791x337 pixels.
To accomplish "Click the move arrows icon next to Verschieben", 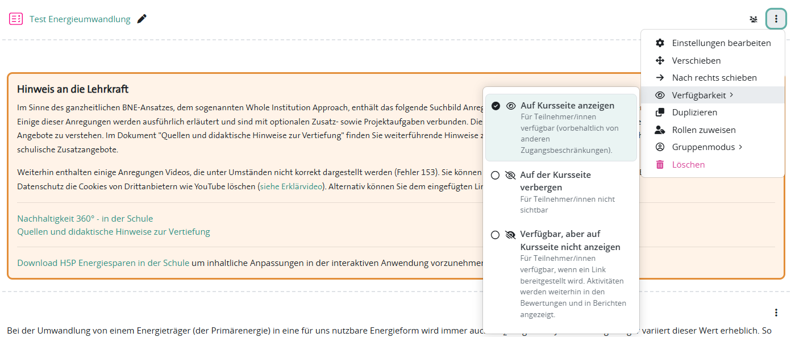I will pyautogui.click(x=660, y=61).
